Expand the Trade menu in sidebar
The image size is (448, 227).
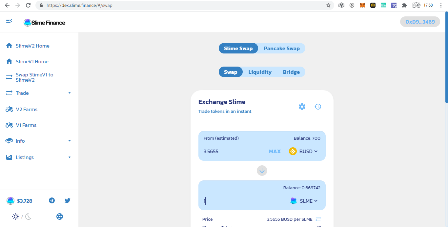[x=39, y=93]
